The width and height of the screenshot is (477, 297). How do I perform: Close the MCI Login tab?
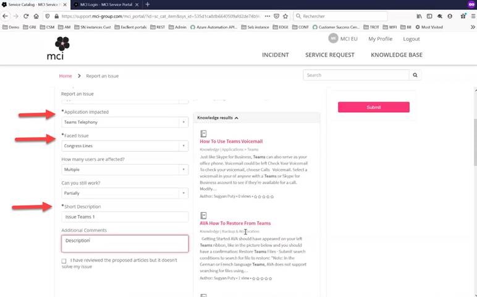[x=137, y=4]
